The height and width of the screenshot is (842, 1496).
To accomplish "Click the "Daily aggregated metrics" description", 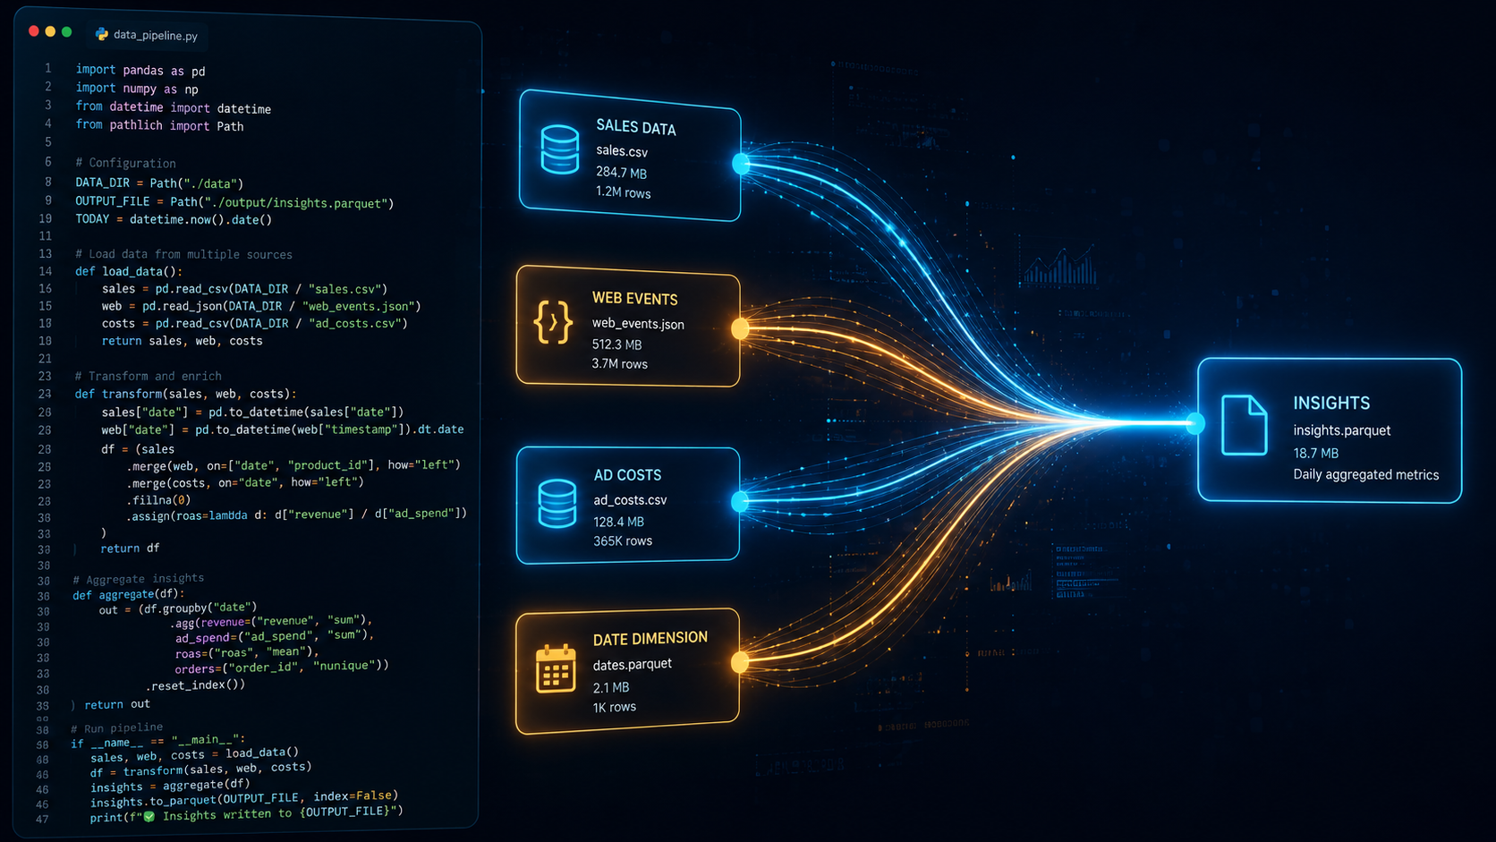I will pyautogui.click(x=1366, y=475).
